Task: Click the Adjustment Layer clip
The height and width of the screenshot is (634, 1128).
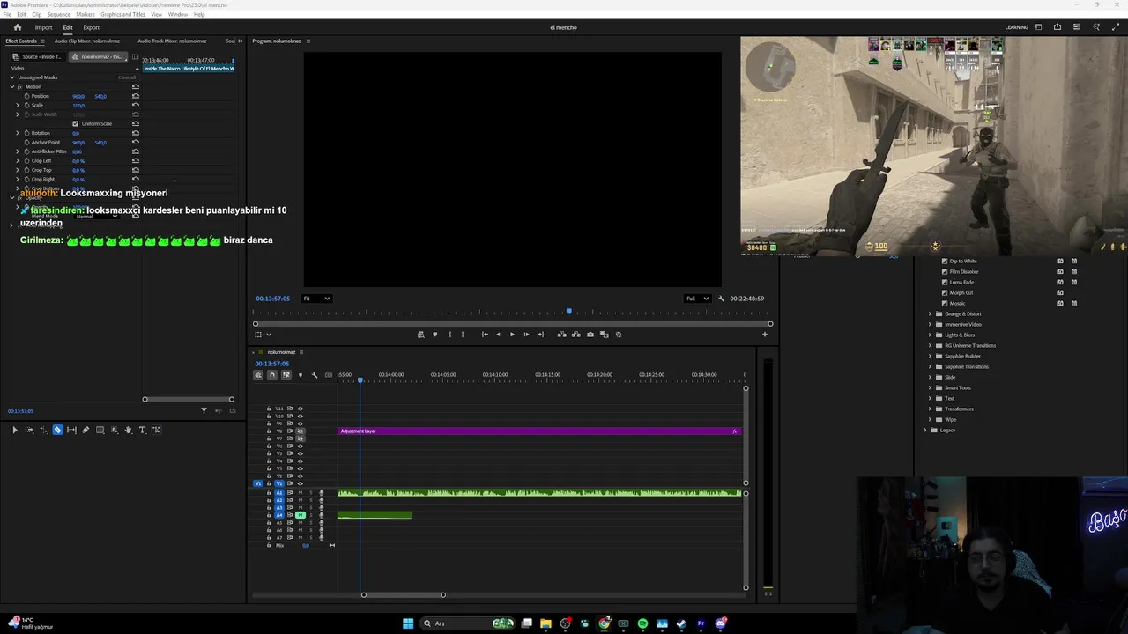Action: (539, 431)
